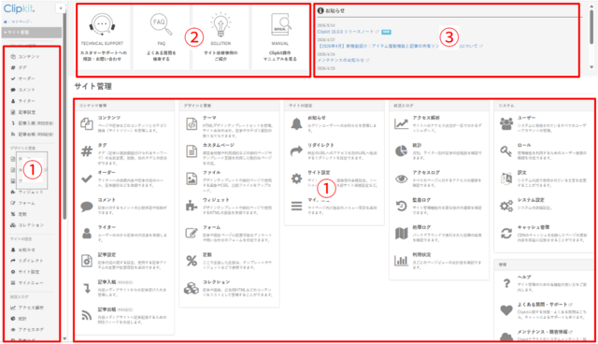Click the お知らせ panel scrollbar down arrow

coord(591,67)
